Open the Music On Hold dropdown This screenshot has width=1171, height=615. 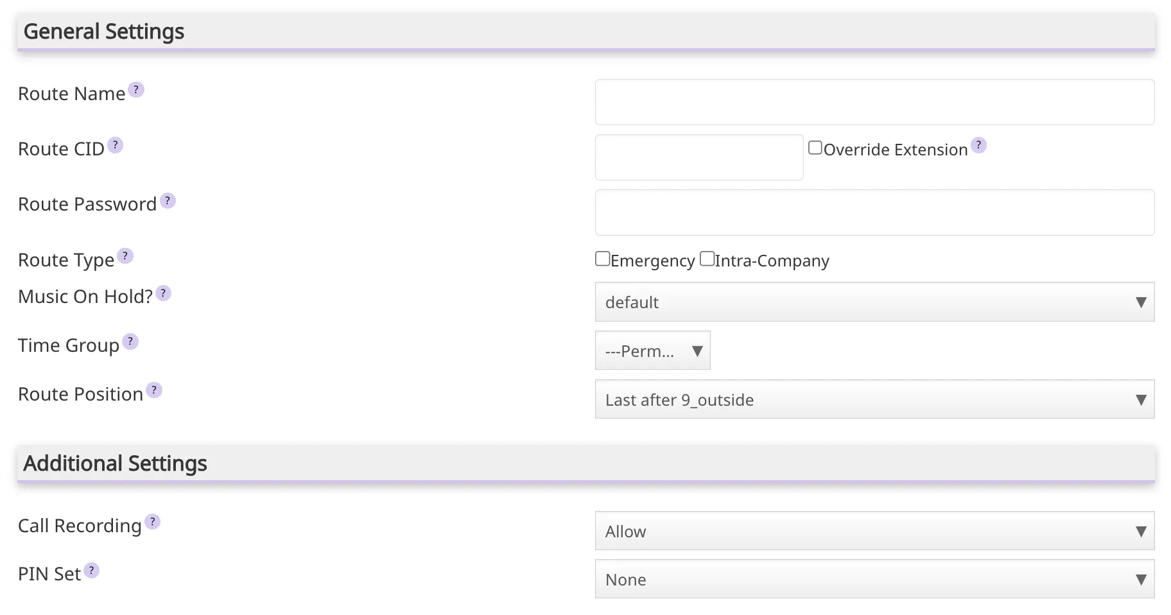pyautogui.click(x=875, y=302)
